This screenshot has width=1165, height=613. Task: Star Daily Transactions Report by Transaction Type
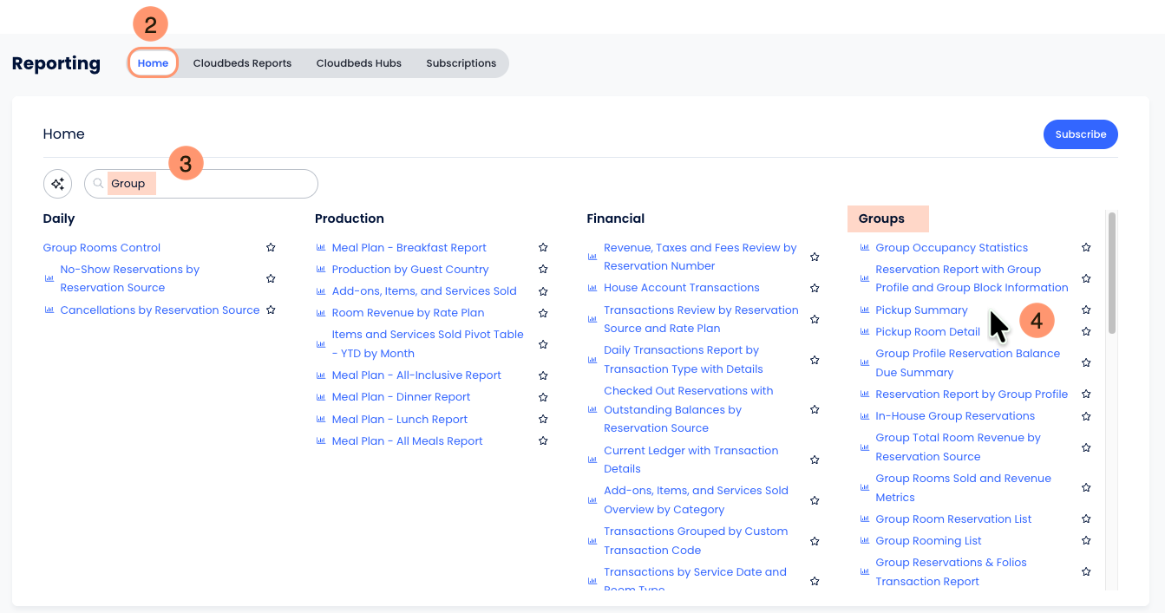pyautogui.click(x=815, y=360)
